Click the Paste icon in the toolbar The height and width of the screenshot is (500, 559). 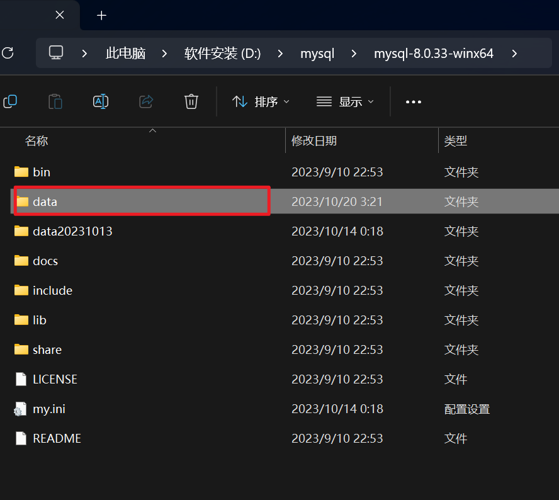pyautogui.click(x=55, y=101)
